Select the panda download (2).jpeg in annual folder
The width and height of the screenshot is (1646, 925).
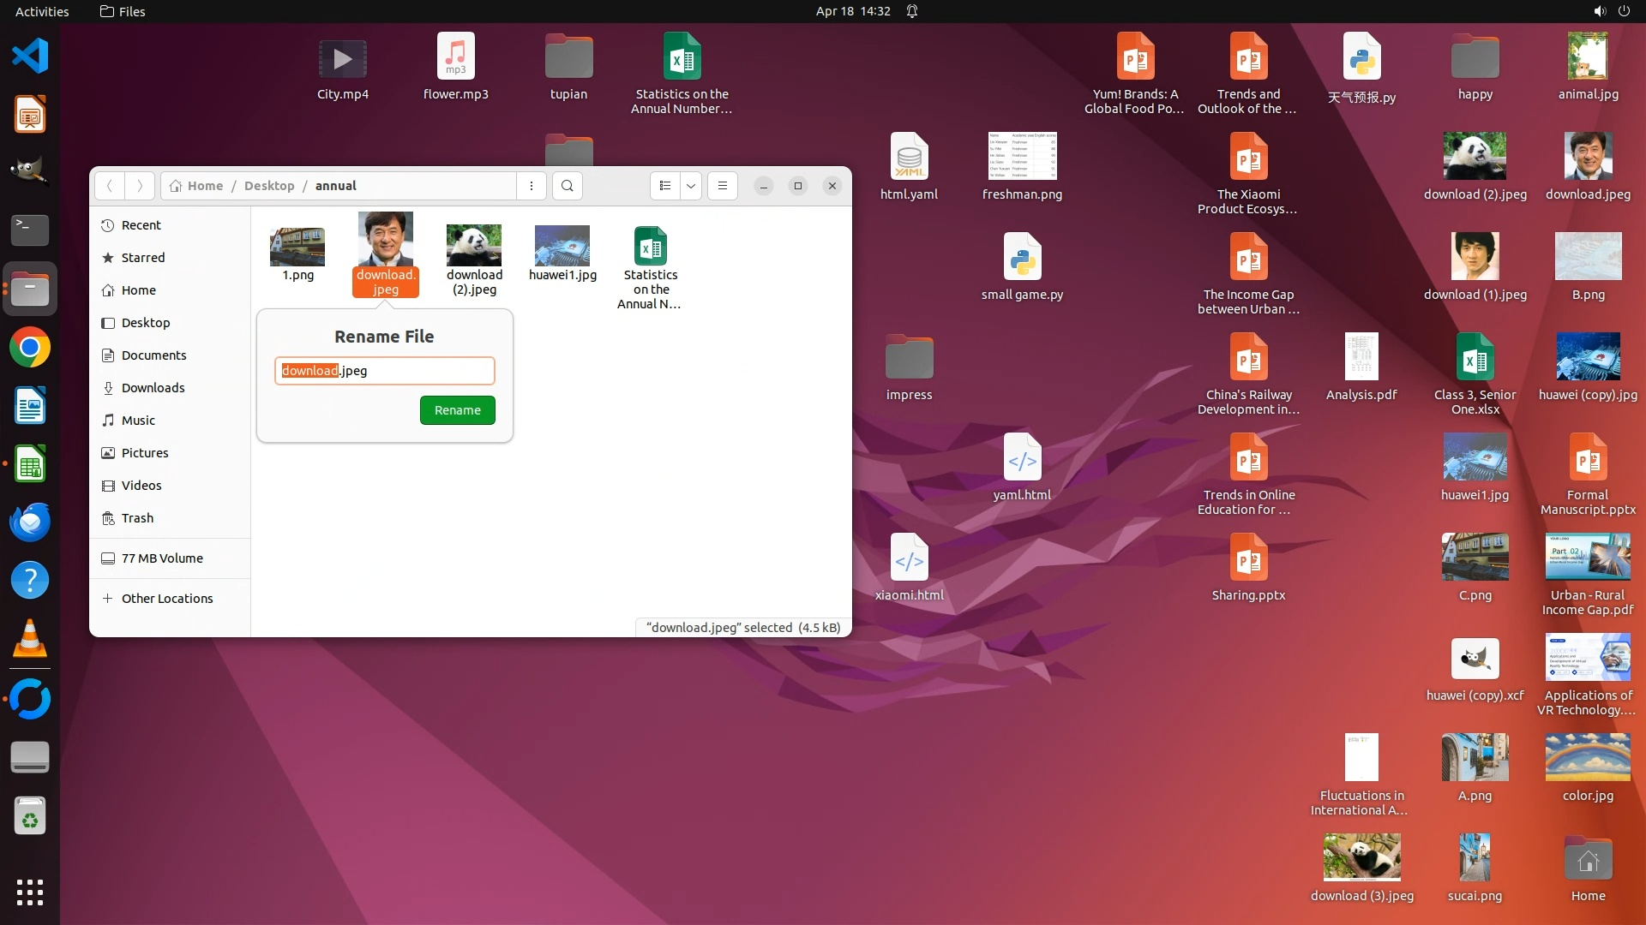click(x=474, y=248)
